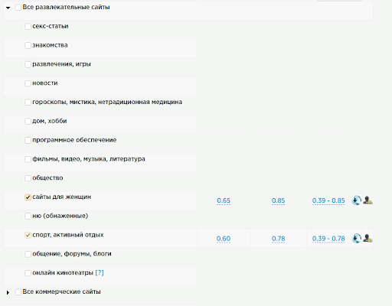Viewport: 392px width, 306px height.
Task: Check the знакомства checkbox
Action: point(28,45)
